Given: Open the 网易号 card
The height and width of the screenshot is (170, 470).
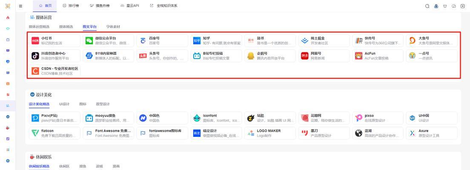Looking at the screenshot, I should (324, 56).
